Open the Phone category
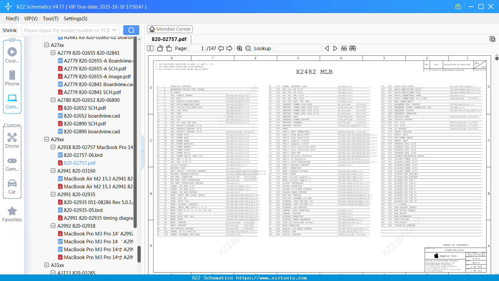499x281 pixels. point(12,78)
